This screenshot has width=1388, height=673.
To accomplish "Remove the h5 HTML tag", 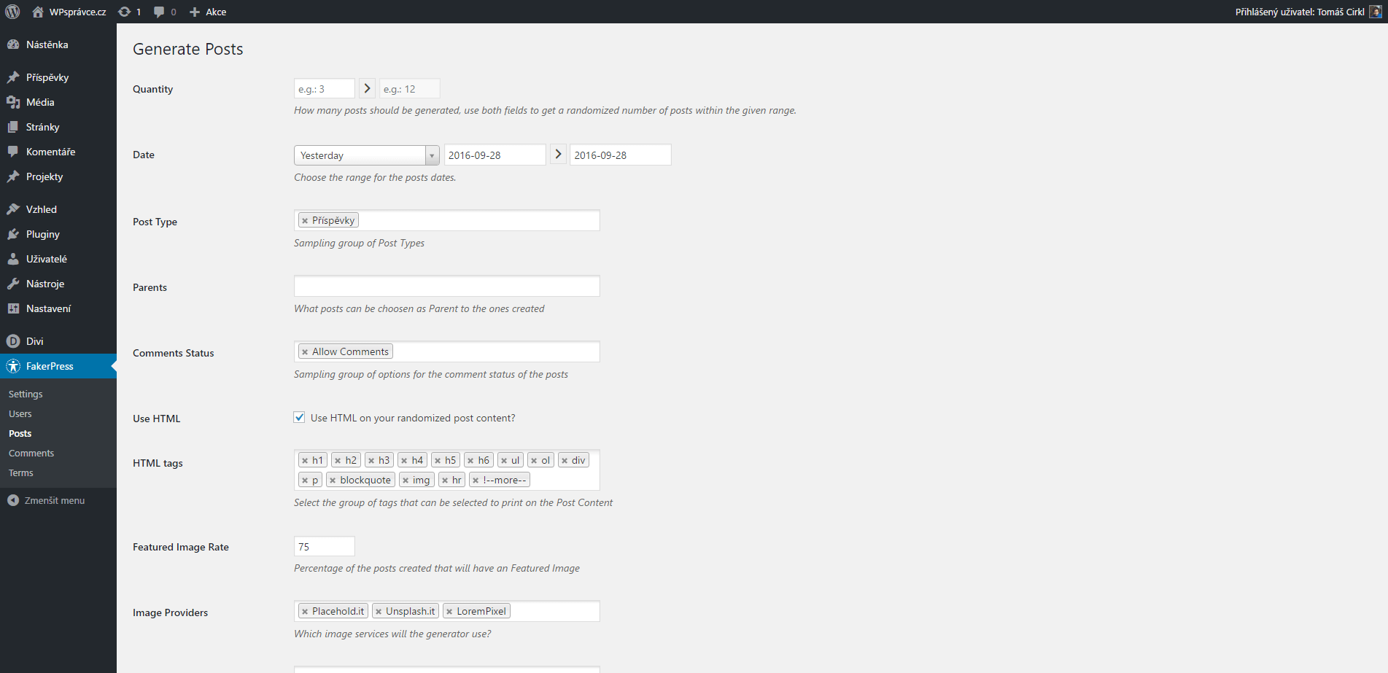I will coord(438,461).
